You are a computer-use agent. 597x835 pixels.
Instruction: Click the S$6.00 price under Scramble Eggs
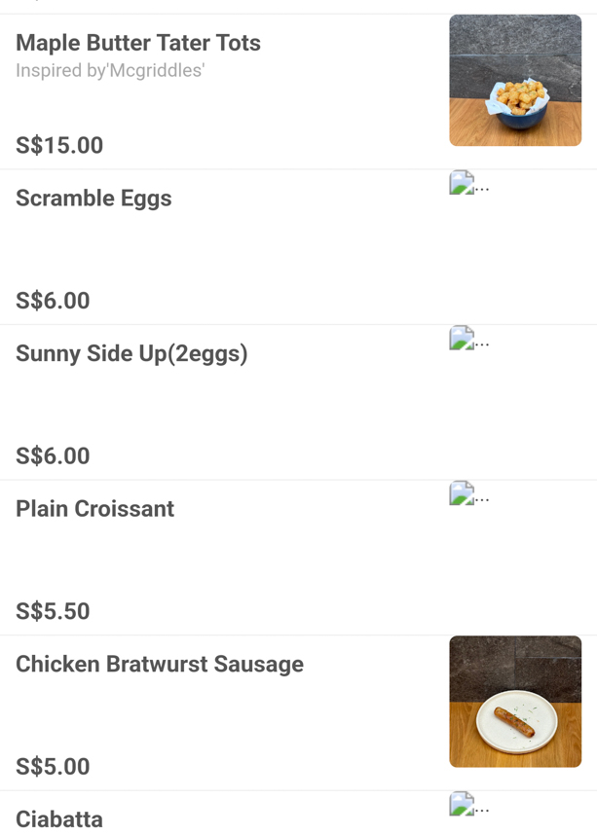pyautogui.click(x=53, y=301)
